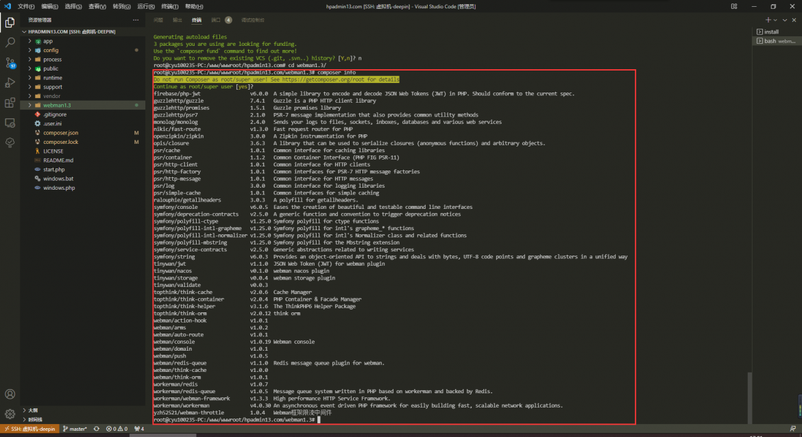Switch to the 端口 ports tab
This screenshot has height=437, width=802.
[221, 20]
